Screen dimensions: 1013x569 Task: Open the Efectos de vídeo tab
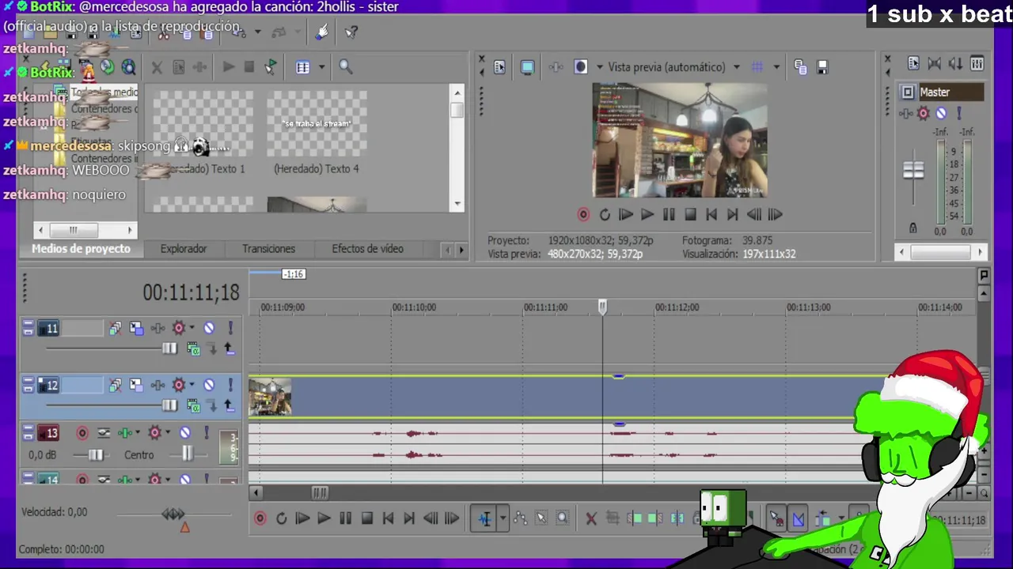[x=367, y=249]
